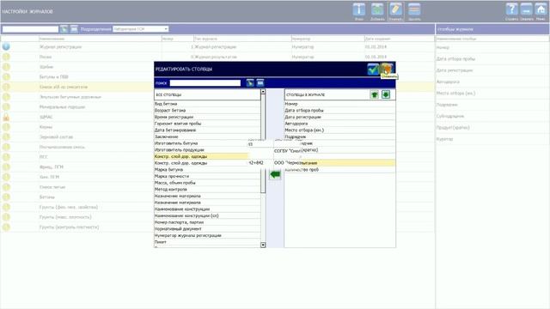Screen dimensions: 550x309
Task: Select 'Нумератор журнала регистрации' column
Action: pos(207,236)
